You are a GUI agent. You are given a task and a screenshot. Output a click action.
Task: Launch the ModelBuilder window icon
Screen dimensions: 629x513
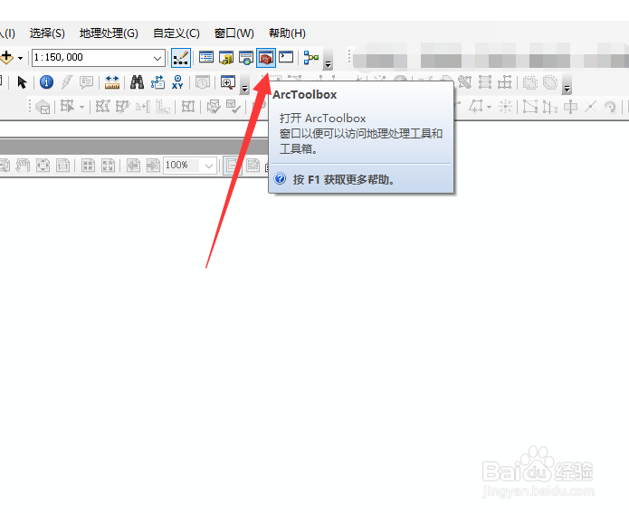311,58
